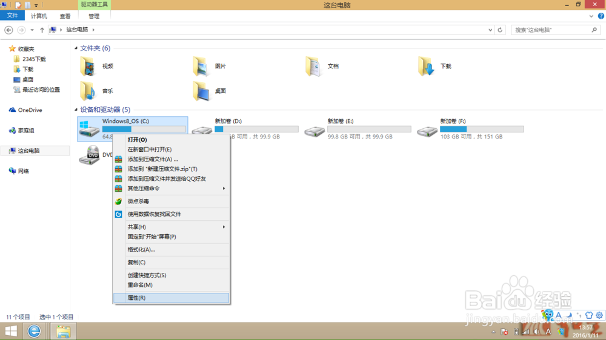Choose 固定到"开始"屏幕(P)
Screen dimensions: 606x340
[x=171, y=237]
